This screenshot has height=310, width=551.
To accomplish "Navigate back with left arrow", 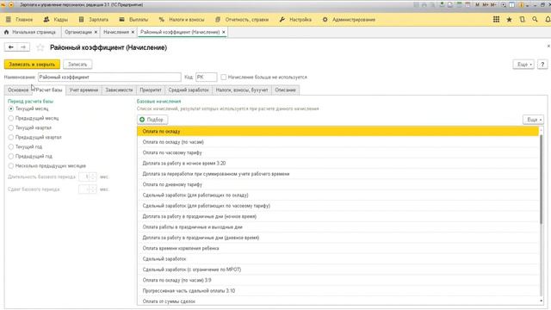I will (11, 47).
